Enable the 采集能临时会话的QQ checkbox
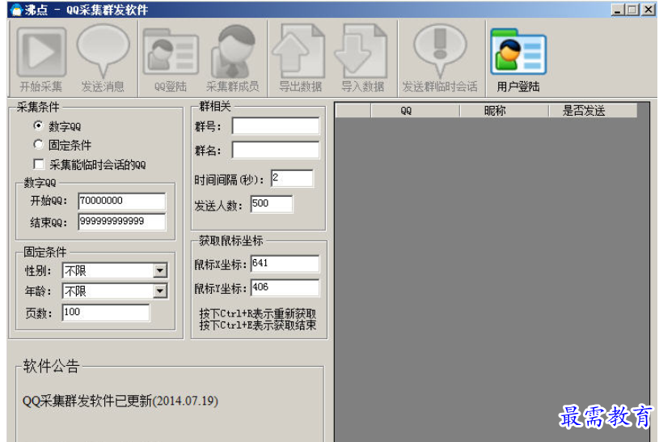The width and height of the screenshot is (659, 442). tap(39, 164)
